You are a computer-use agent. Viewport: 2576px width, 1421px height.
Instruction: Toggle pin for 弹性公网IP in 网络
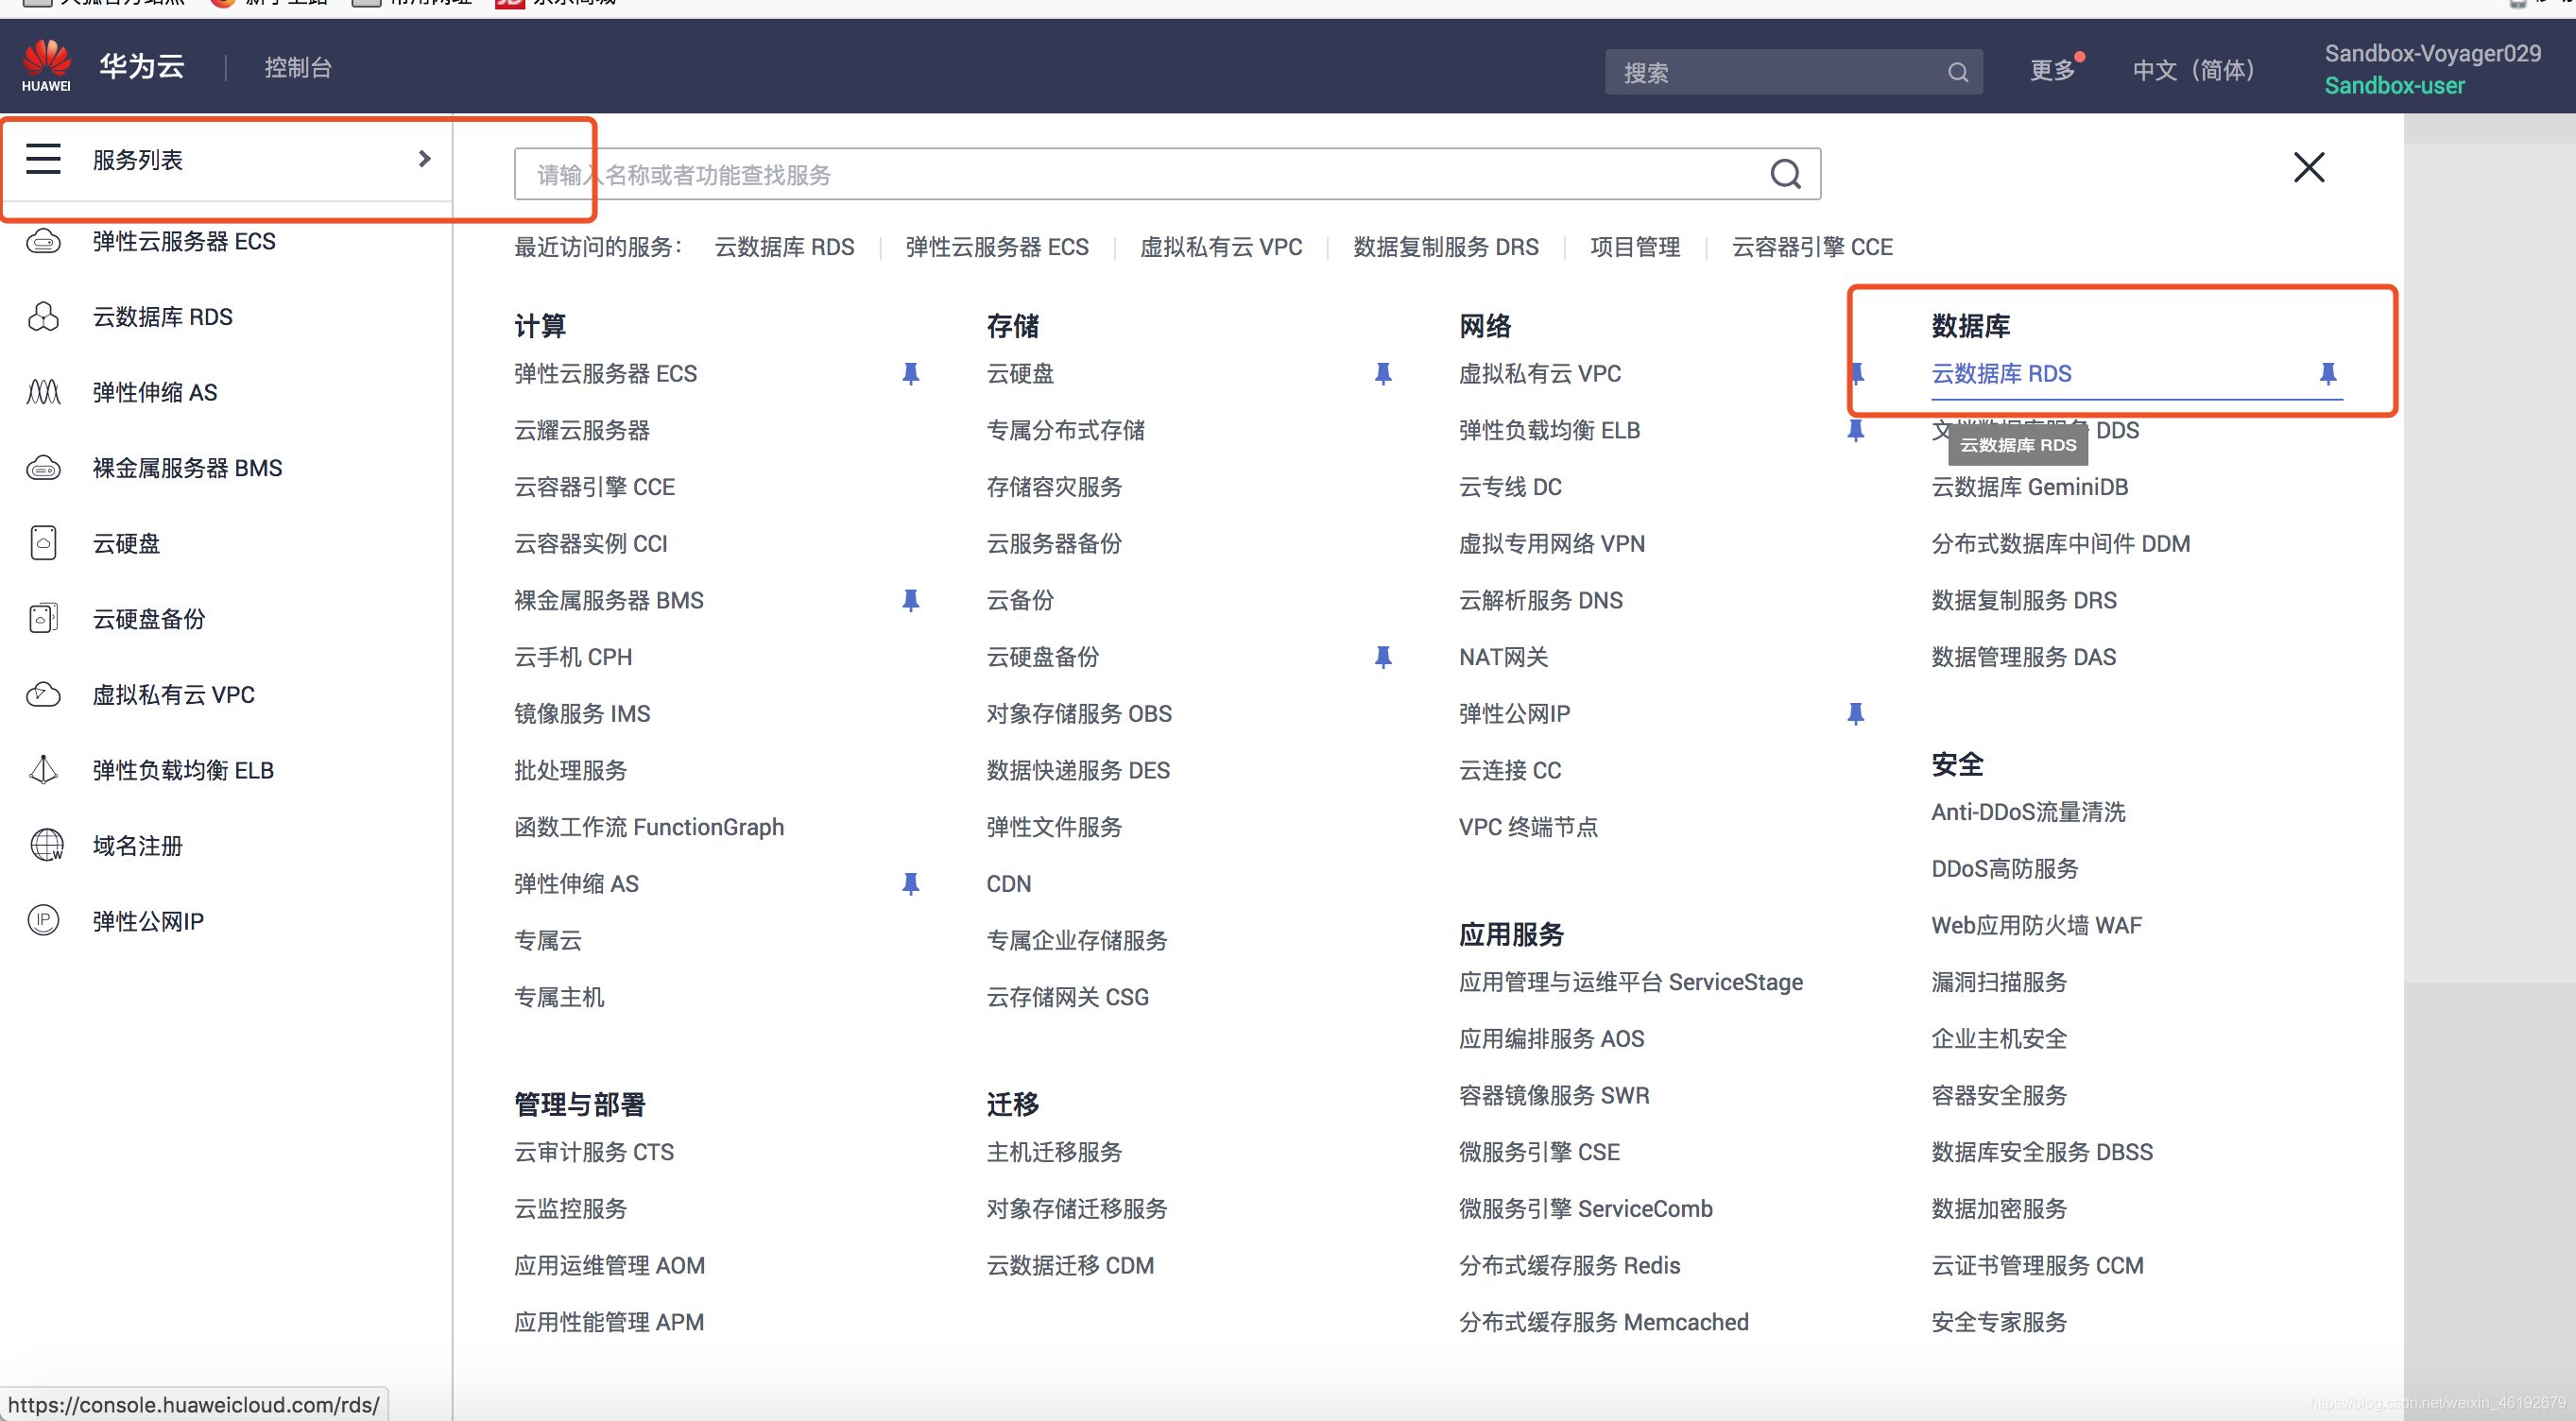click(1856, 714)
